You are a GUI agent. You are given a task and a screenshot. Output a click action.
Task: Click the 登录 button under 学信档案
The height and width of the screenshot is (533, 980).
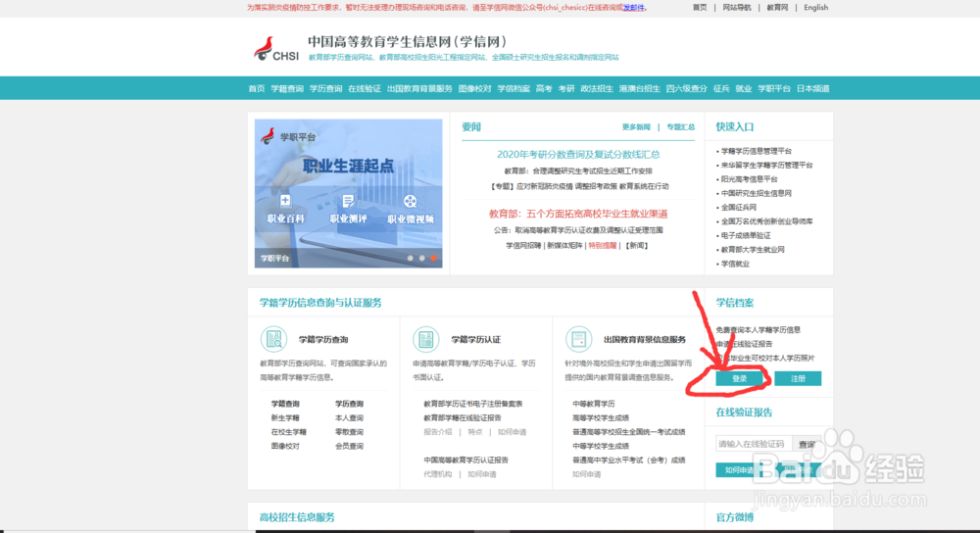pyautogui.click(x=739, y=378)
